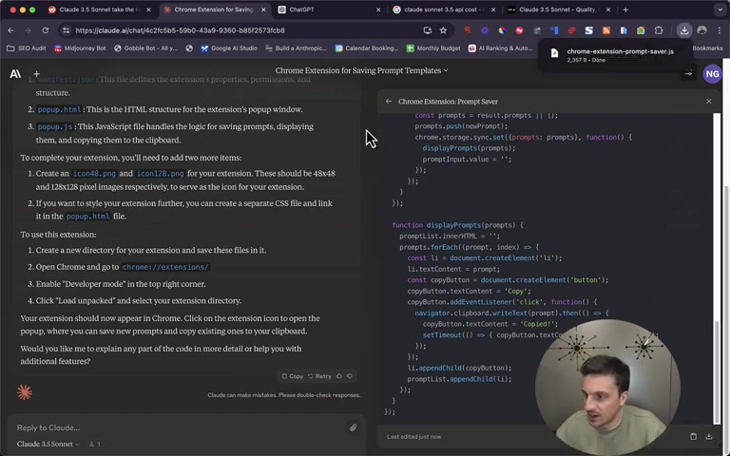Open Monthly Budget bookmark

coord(433,47)
